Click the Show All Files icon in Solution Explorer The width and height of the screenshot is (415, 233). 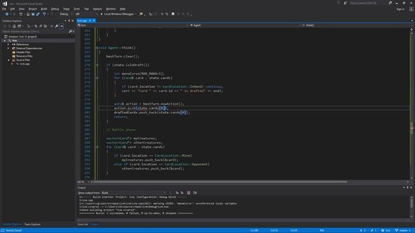point(45,26)
